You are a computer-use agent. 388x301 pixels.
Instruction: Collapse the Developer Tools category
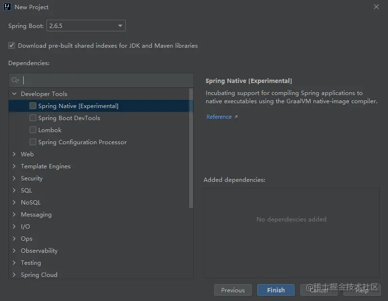pos(15,94)
